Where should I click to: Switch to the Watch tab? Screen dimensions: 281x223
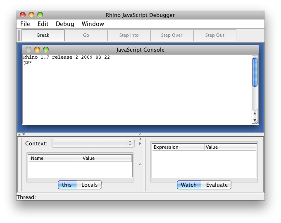tap(189, 185)
